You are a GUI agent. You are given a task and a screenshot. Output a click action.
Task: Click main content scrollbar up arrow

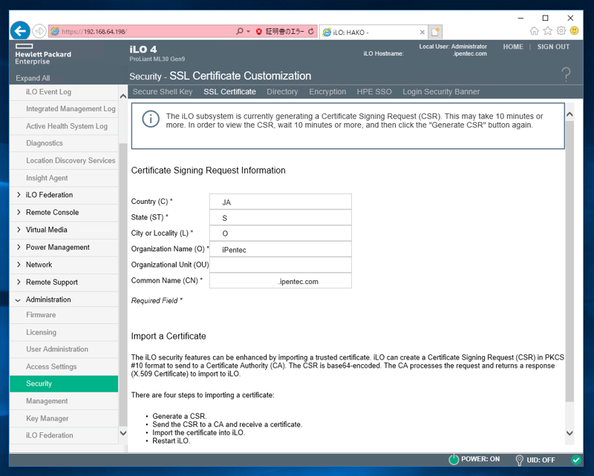point(569,114)
